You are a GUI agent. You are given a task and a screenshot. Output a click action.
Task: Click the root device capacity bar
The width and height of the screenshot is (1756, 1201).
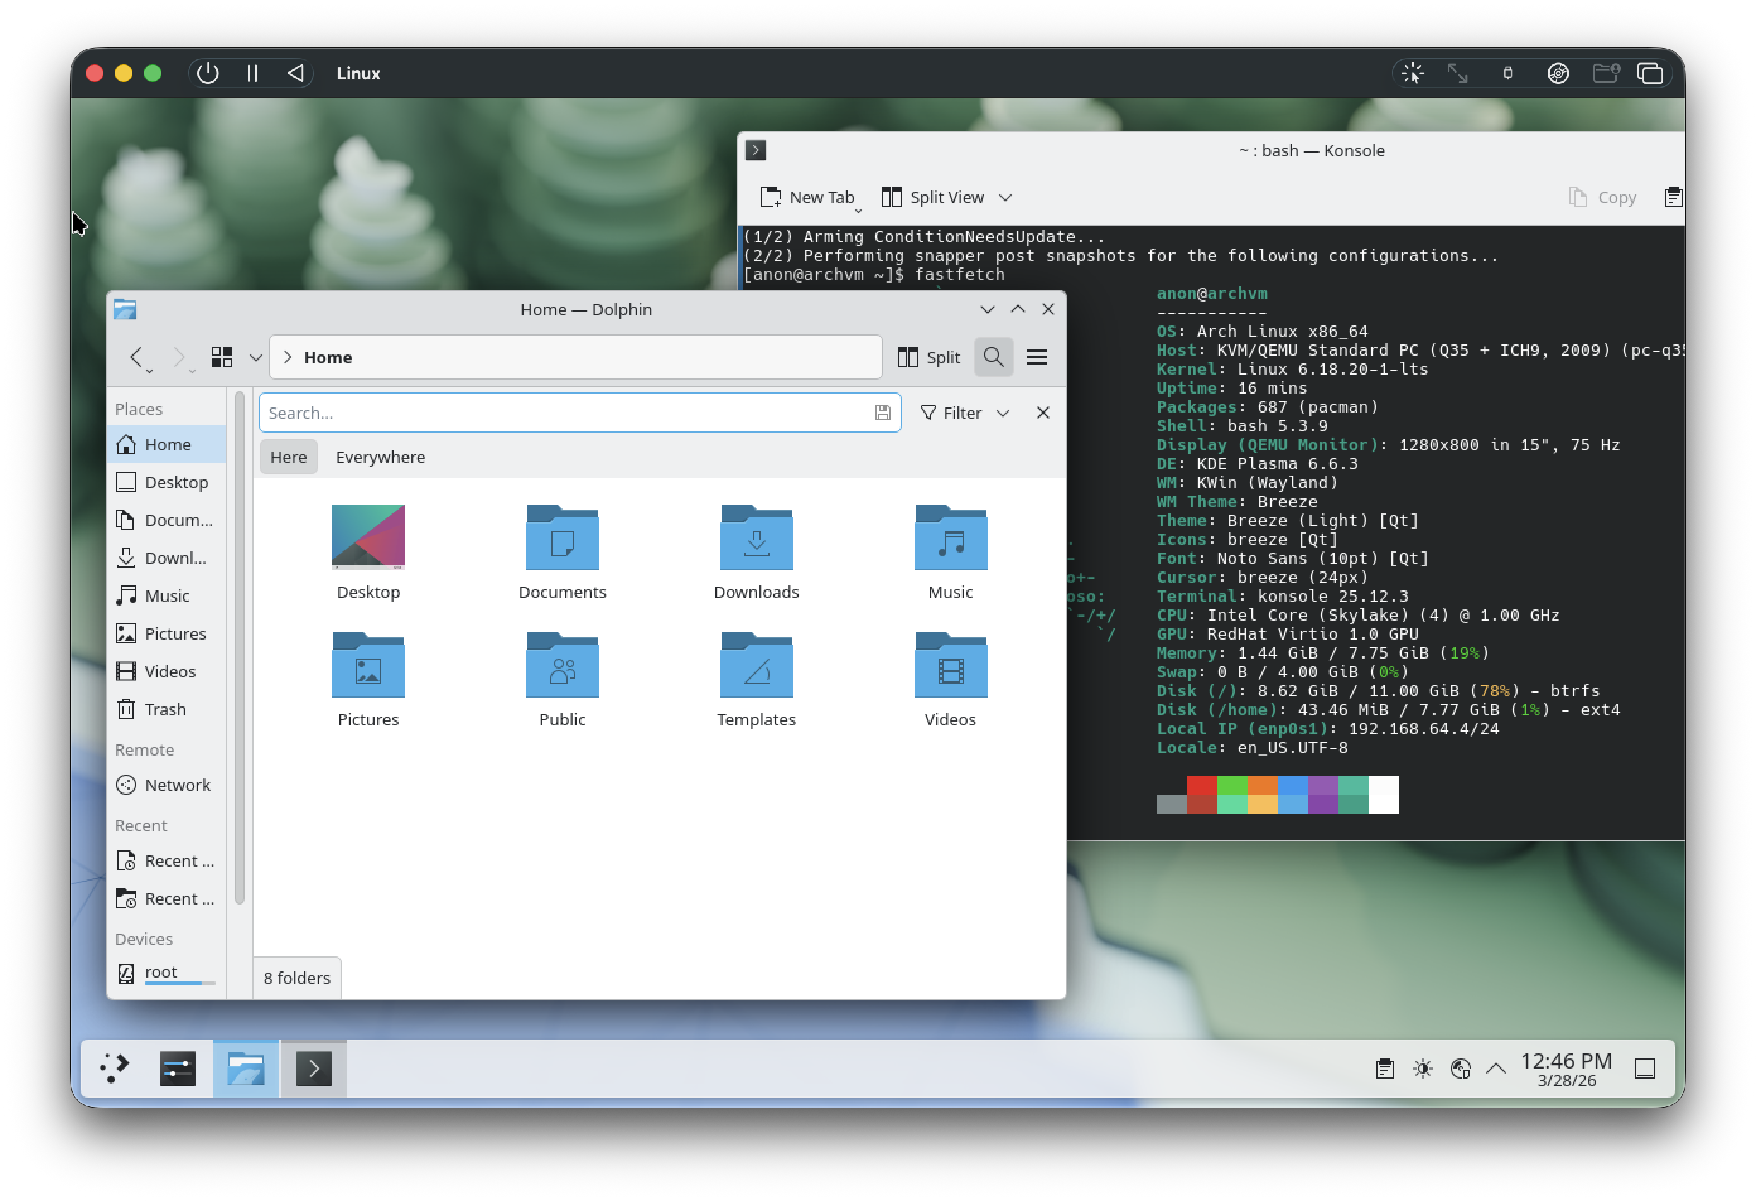coord(180,983)
